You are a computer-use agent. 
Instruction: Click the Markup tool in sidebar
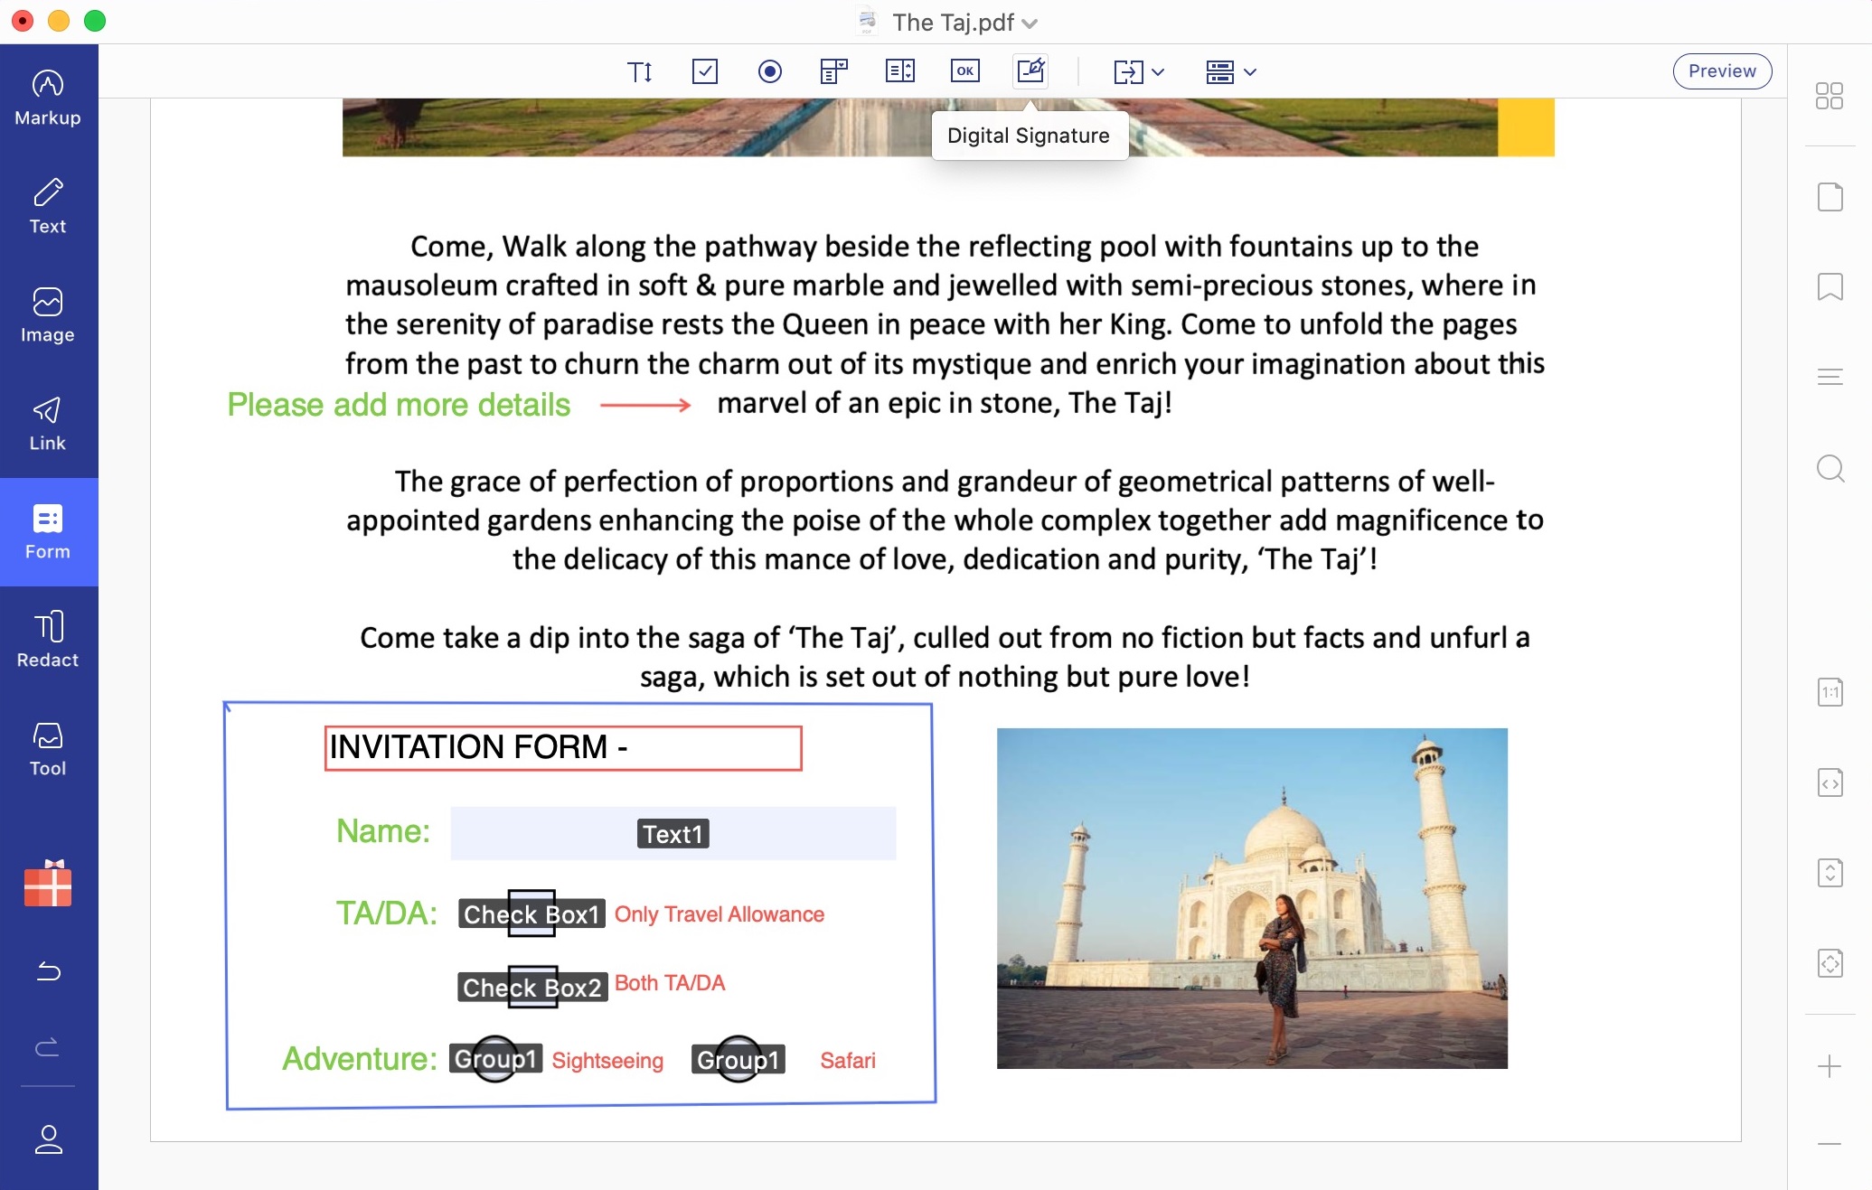click(46, 94)
